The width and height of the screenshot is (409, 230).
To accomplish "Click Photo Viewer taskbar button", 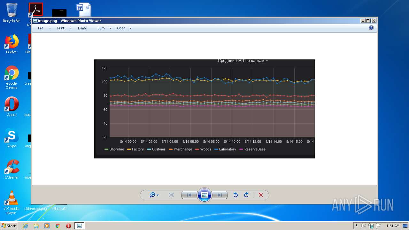I will (x=79, y=226).
